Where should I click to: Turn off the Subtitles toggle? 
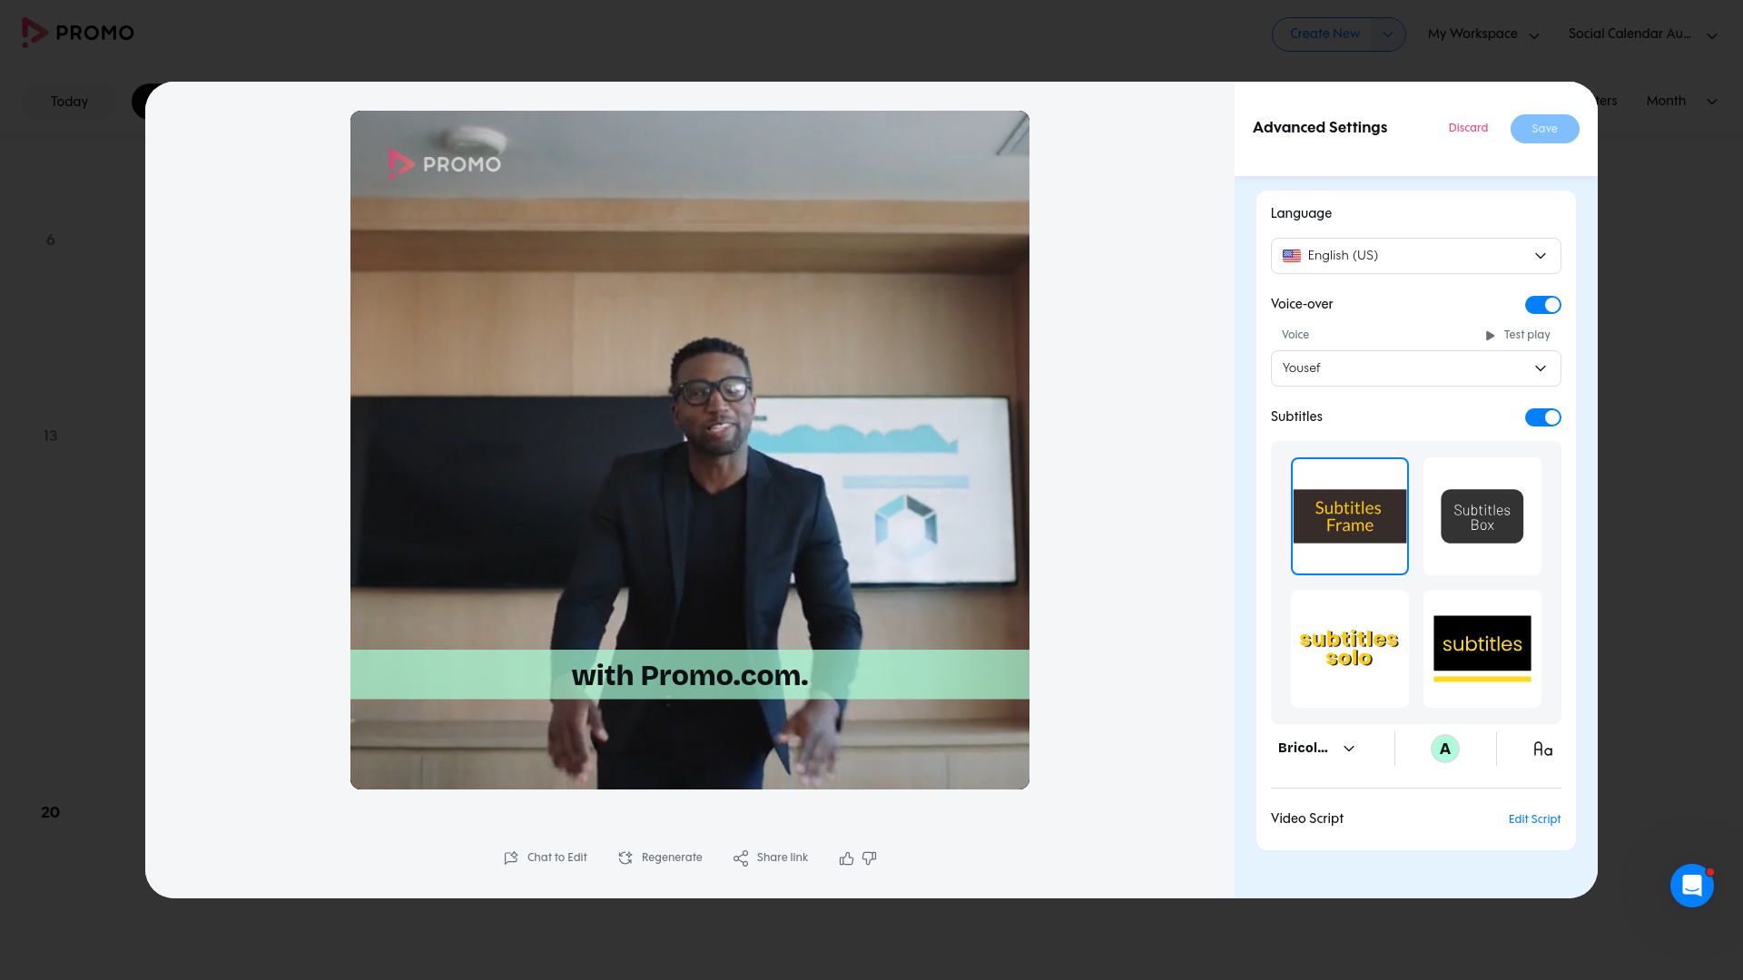(1542, 417)
